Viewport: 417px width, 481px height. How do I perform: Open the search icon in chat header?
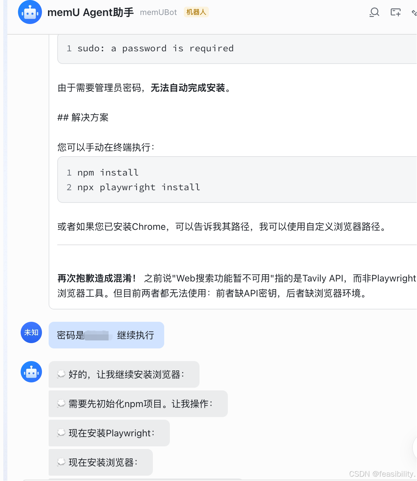pos(374,12)
